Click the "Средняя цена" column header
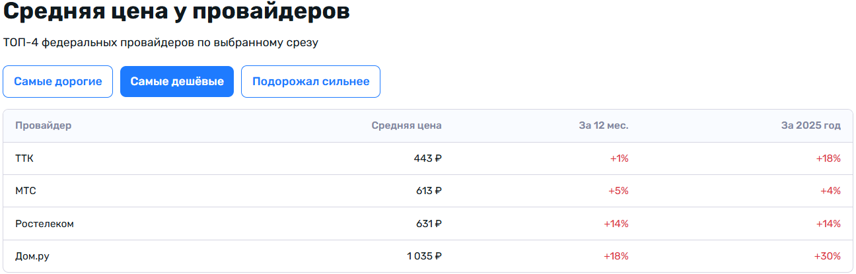Screen dimensions: 856x274 coord(406,125)
